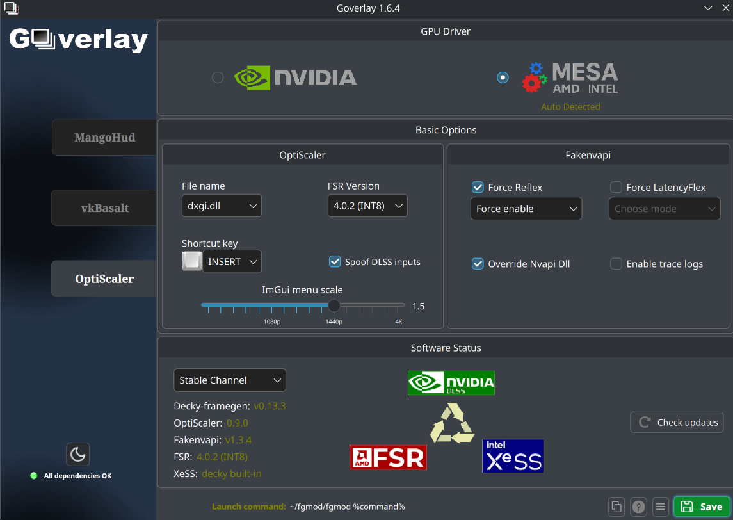Open FSR Version 4.0.2 (INT8) dropdown

367,206
